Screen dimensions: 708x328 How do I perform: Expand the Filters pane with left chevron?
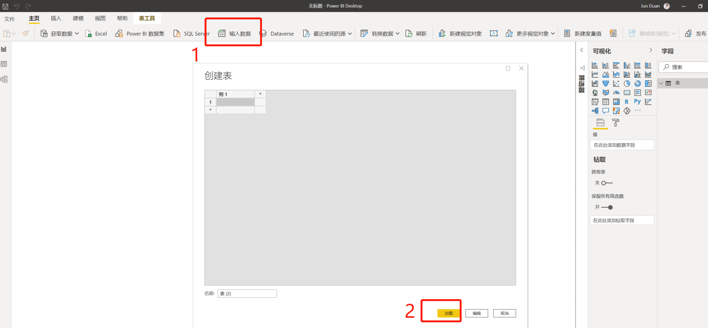pos(582,50)
